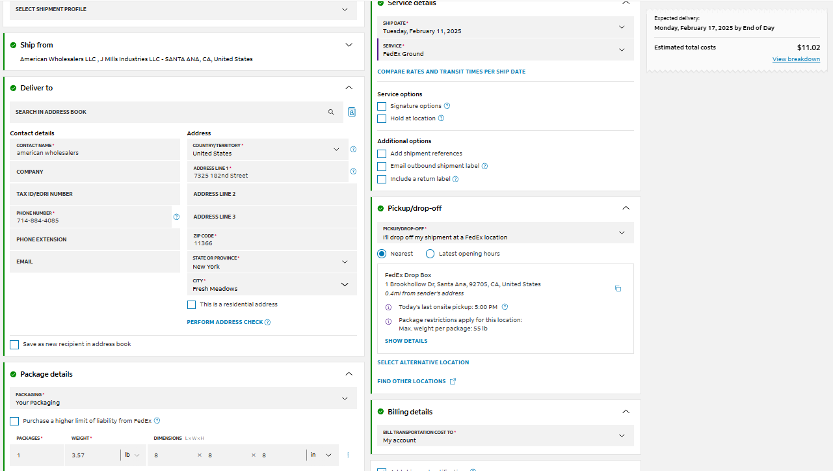Open Ship Date dropdown
The width and height of the screenshot is (833, 471).
[505, 27]
